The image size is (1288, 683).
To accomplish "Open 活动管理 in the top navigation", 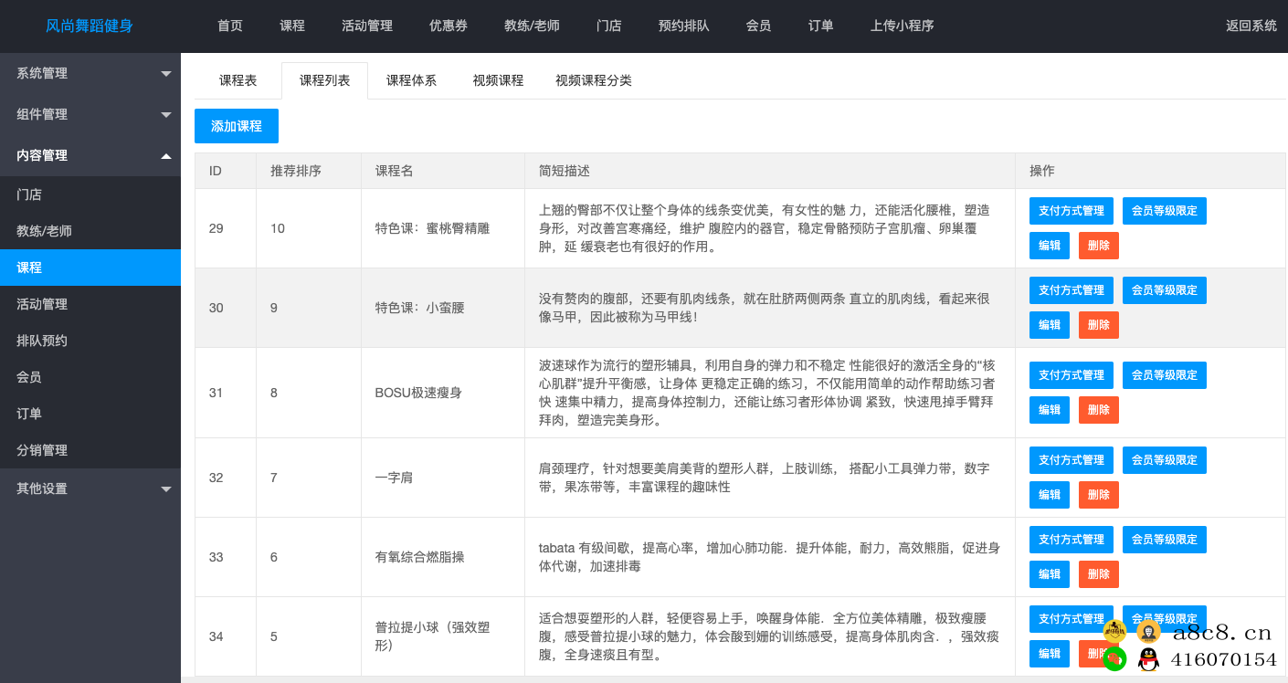I will point(367,26).
